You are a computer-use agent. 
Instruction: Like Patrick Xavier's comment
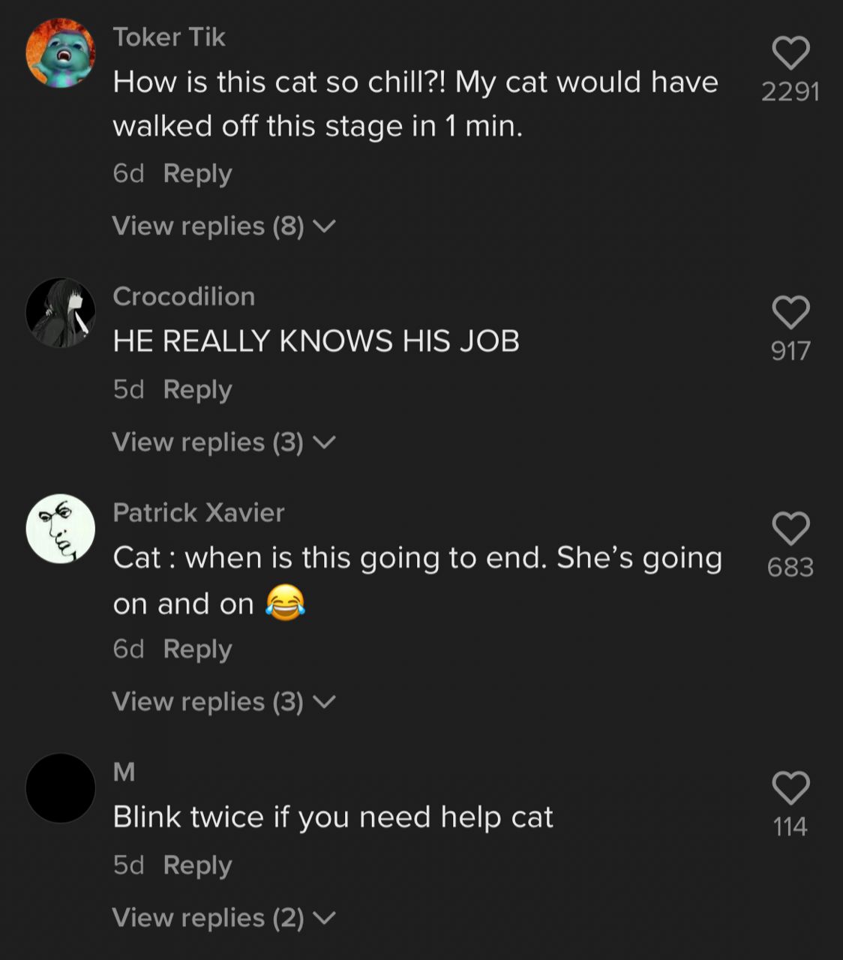pos(790,529)
